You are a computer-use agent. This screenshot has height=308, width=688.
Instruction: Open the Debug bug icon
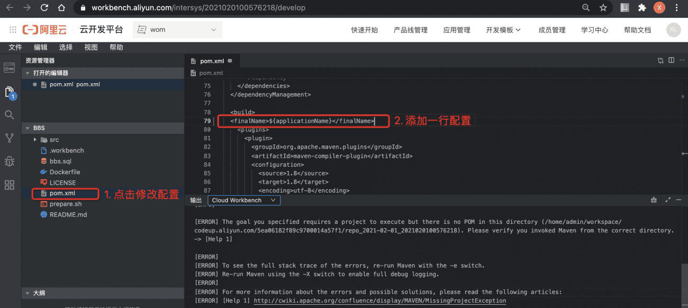(9, 161)
